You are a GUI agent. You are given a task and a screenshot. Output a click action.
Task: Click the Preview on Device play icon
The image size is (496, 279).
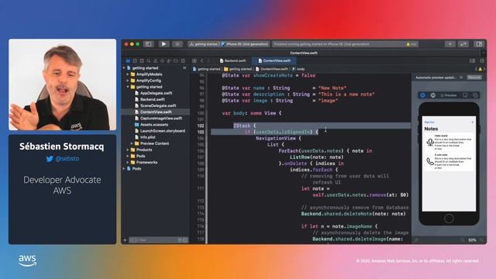tap(433, 95)
